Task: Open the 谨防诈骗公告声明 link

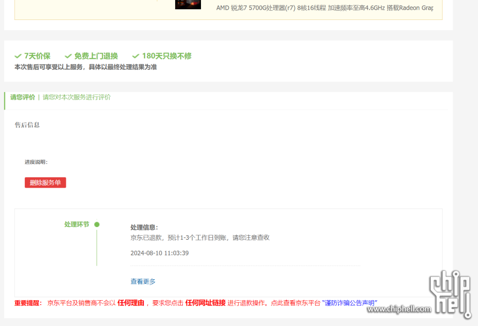Action: pyautogui.click(x=349, y=303)
